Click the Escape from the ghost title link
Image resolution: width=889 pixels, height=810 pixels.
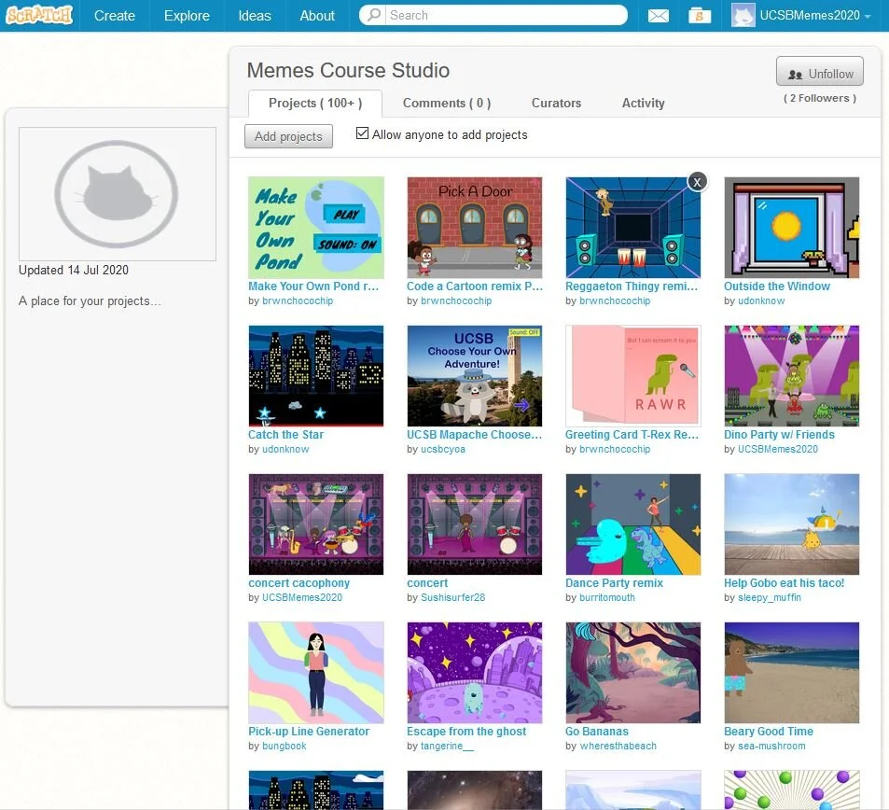tap(466, 732)
